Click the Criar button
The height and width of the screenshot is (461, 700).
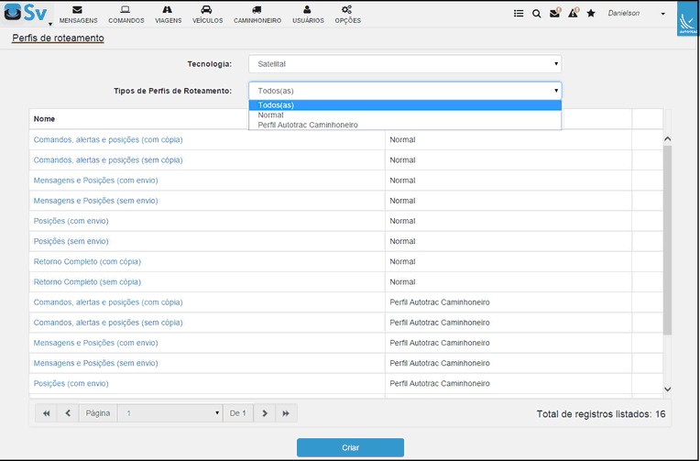350,447
